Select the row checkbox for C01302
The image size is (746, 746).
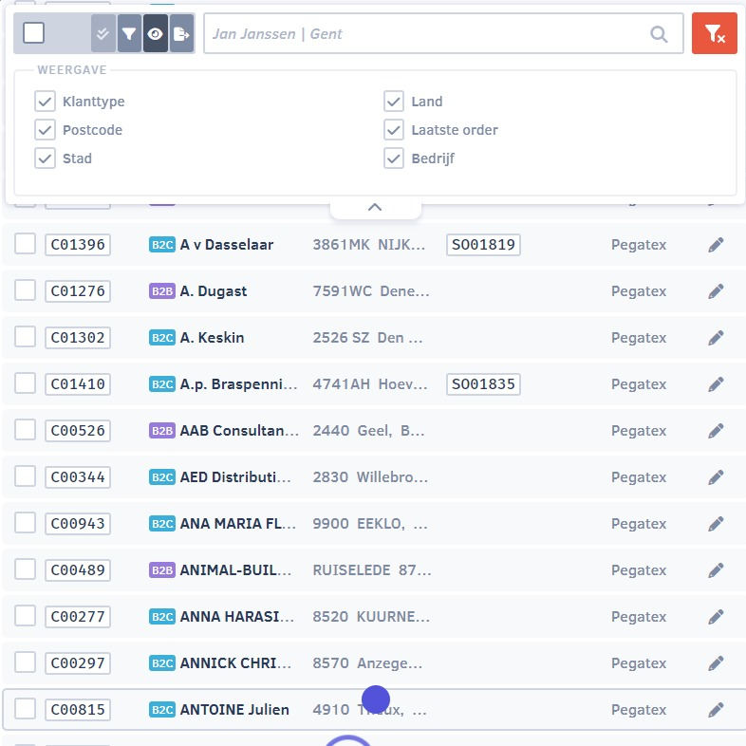click(x=26, y=337)
